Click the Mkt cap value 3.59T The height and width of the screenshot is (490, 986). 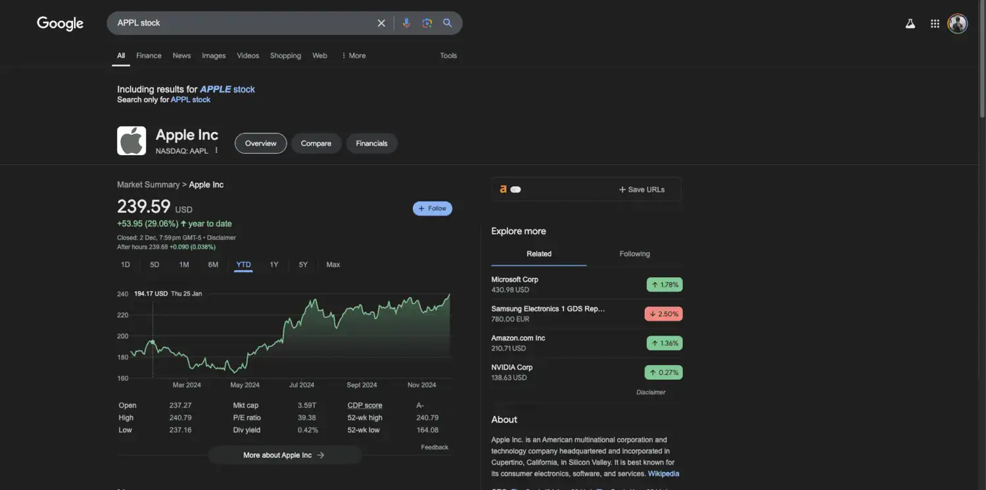(307, 405)
